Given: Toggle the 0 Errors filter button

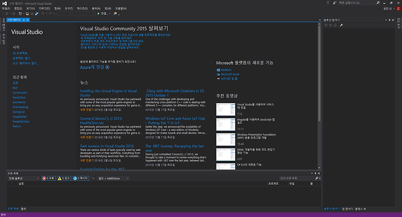Looking at the screenshot, I should [49, 178].
